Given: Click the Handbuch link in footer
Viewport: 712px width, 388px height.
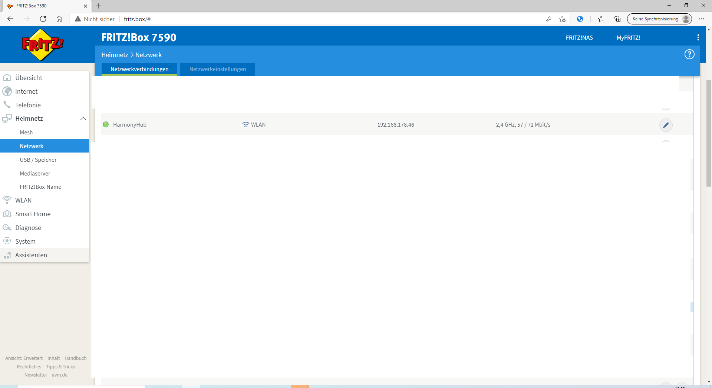Looking at the screenshot, I should click(75, 358).
